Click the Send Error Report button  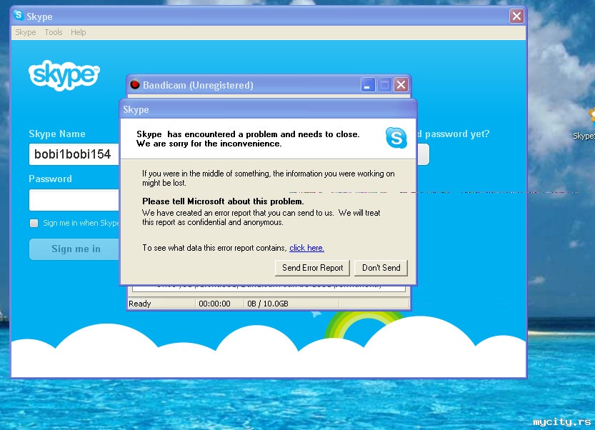pos(312,268)
